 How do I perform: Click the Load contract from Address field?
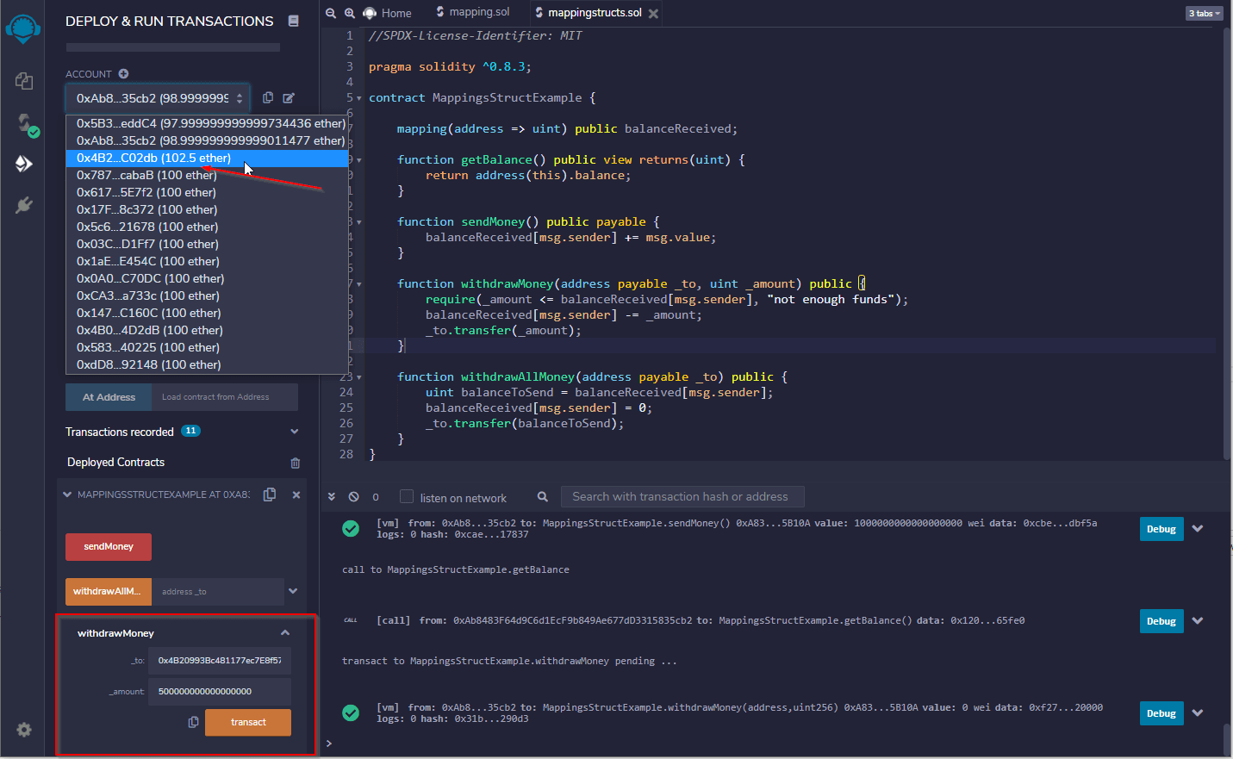225,397
